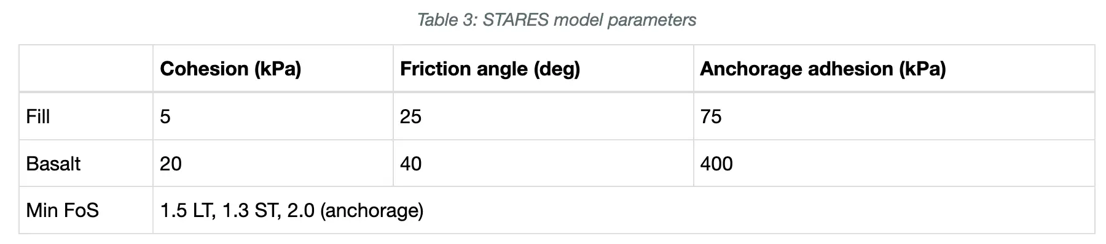
Task: Click the Fill row label
Action: (x=38, y=116)
